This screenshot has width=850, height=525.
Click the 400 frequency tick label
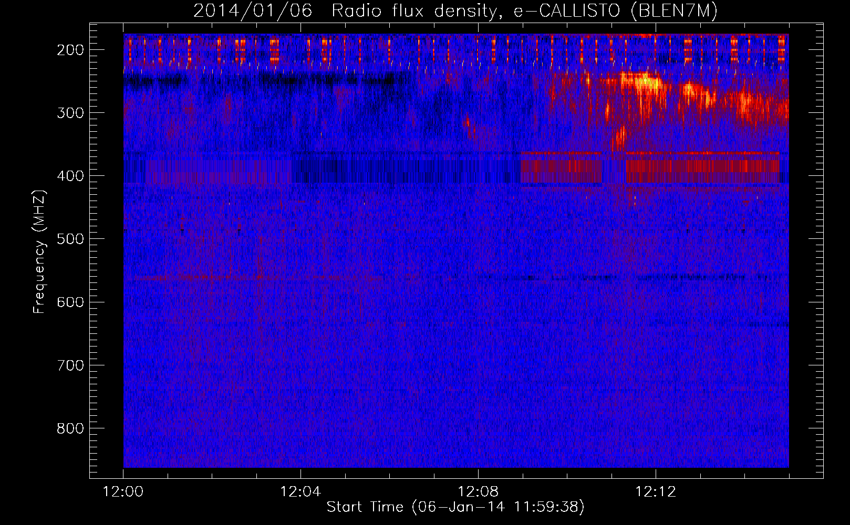click(70, 176)
